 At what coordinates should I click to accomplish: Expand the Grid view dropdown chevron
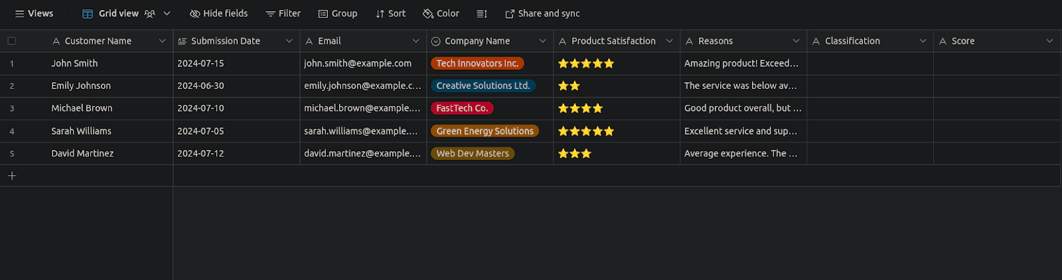[x=167, y=14]
